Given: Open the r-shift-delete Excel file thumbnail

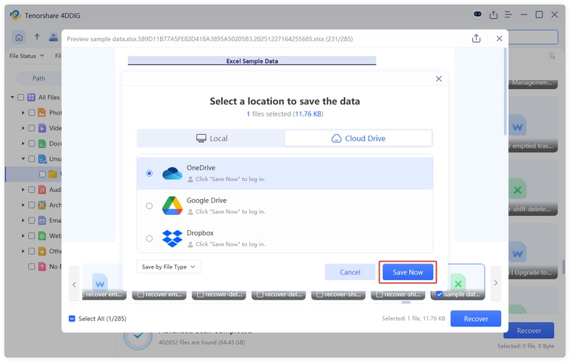Looking at the screenshot, I should click(x=533, y=190).
